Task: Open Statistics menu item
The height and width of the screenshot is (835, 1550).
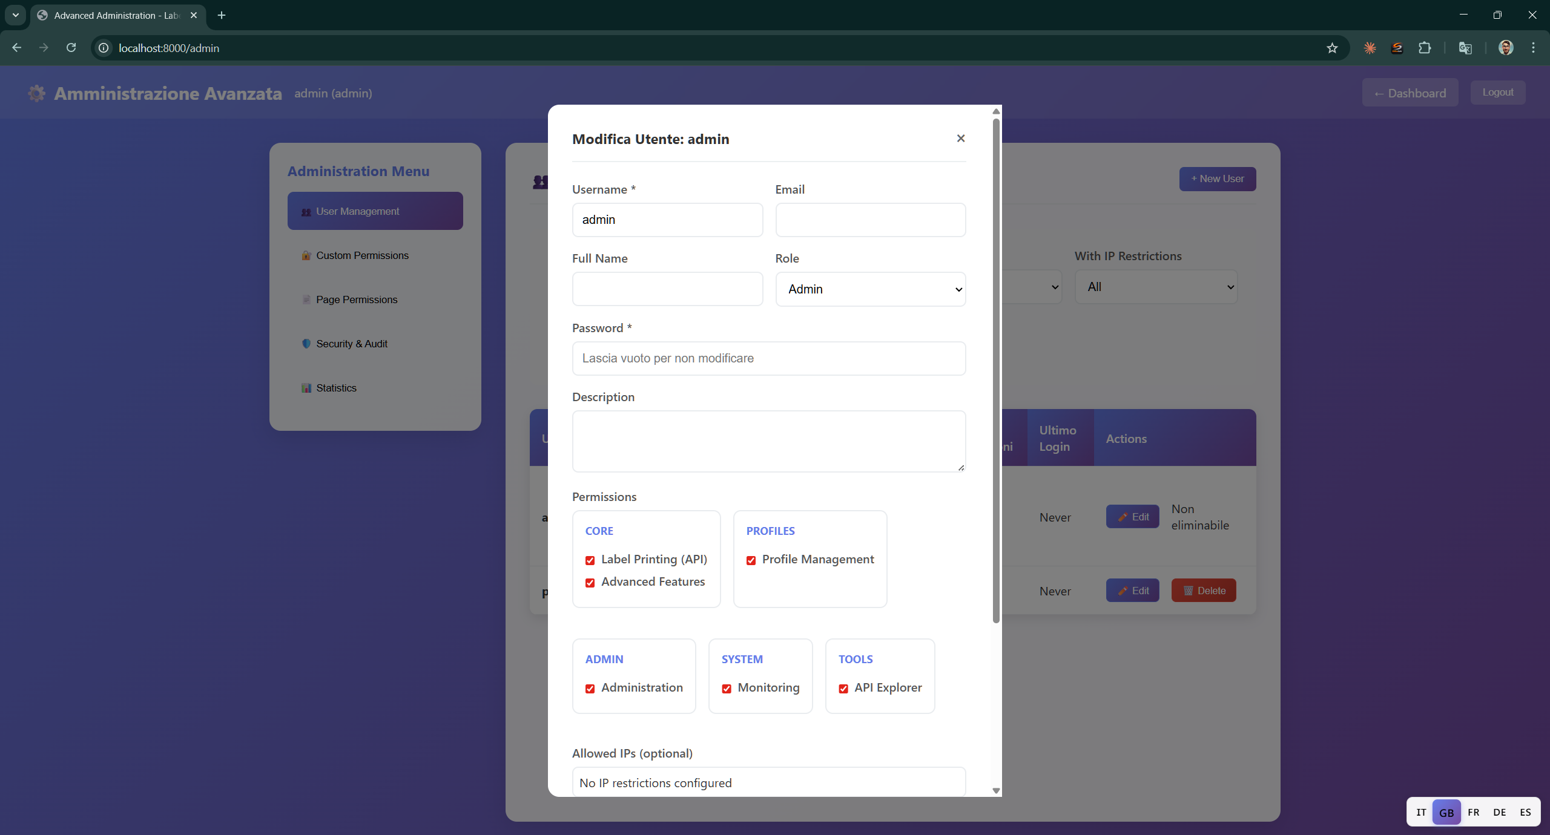Action: click(375, 388)
